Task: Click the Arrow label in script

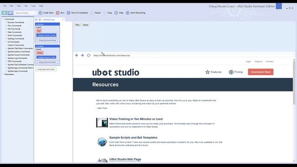Action: (40, 53)
